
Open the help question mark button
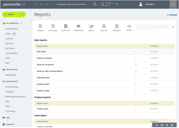[173, 4]
